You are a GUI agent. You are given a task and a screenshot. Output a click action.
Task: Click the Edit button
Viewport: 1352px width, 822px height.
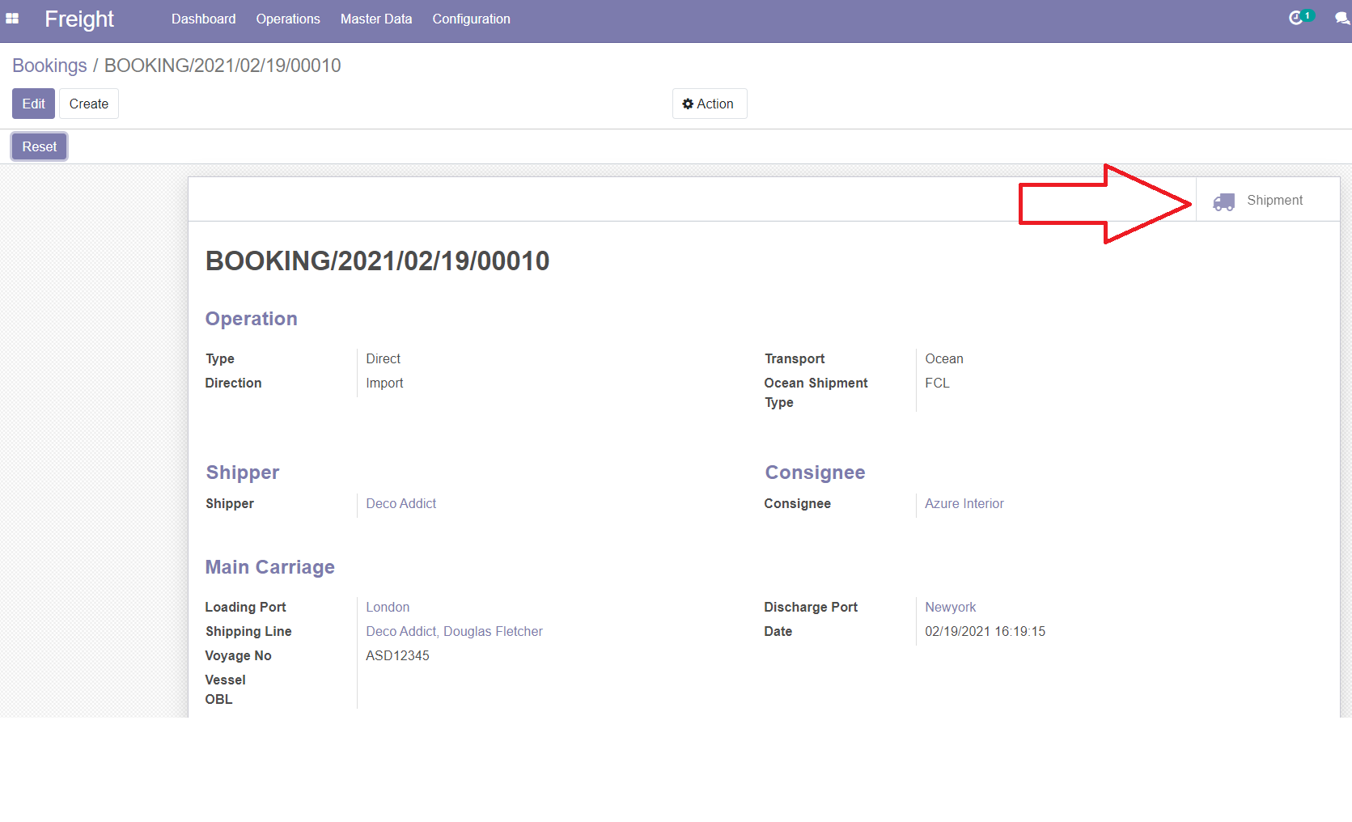33,104
